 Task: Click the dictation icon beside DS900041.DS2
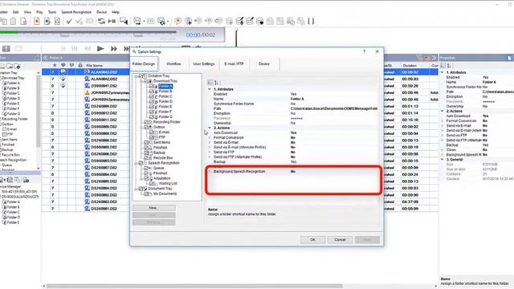(x=87, y=86)
